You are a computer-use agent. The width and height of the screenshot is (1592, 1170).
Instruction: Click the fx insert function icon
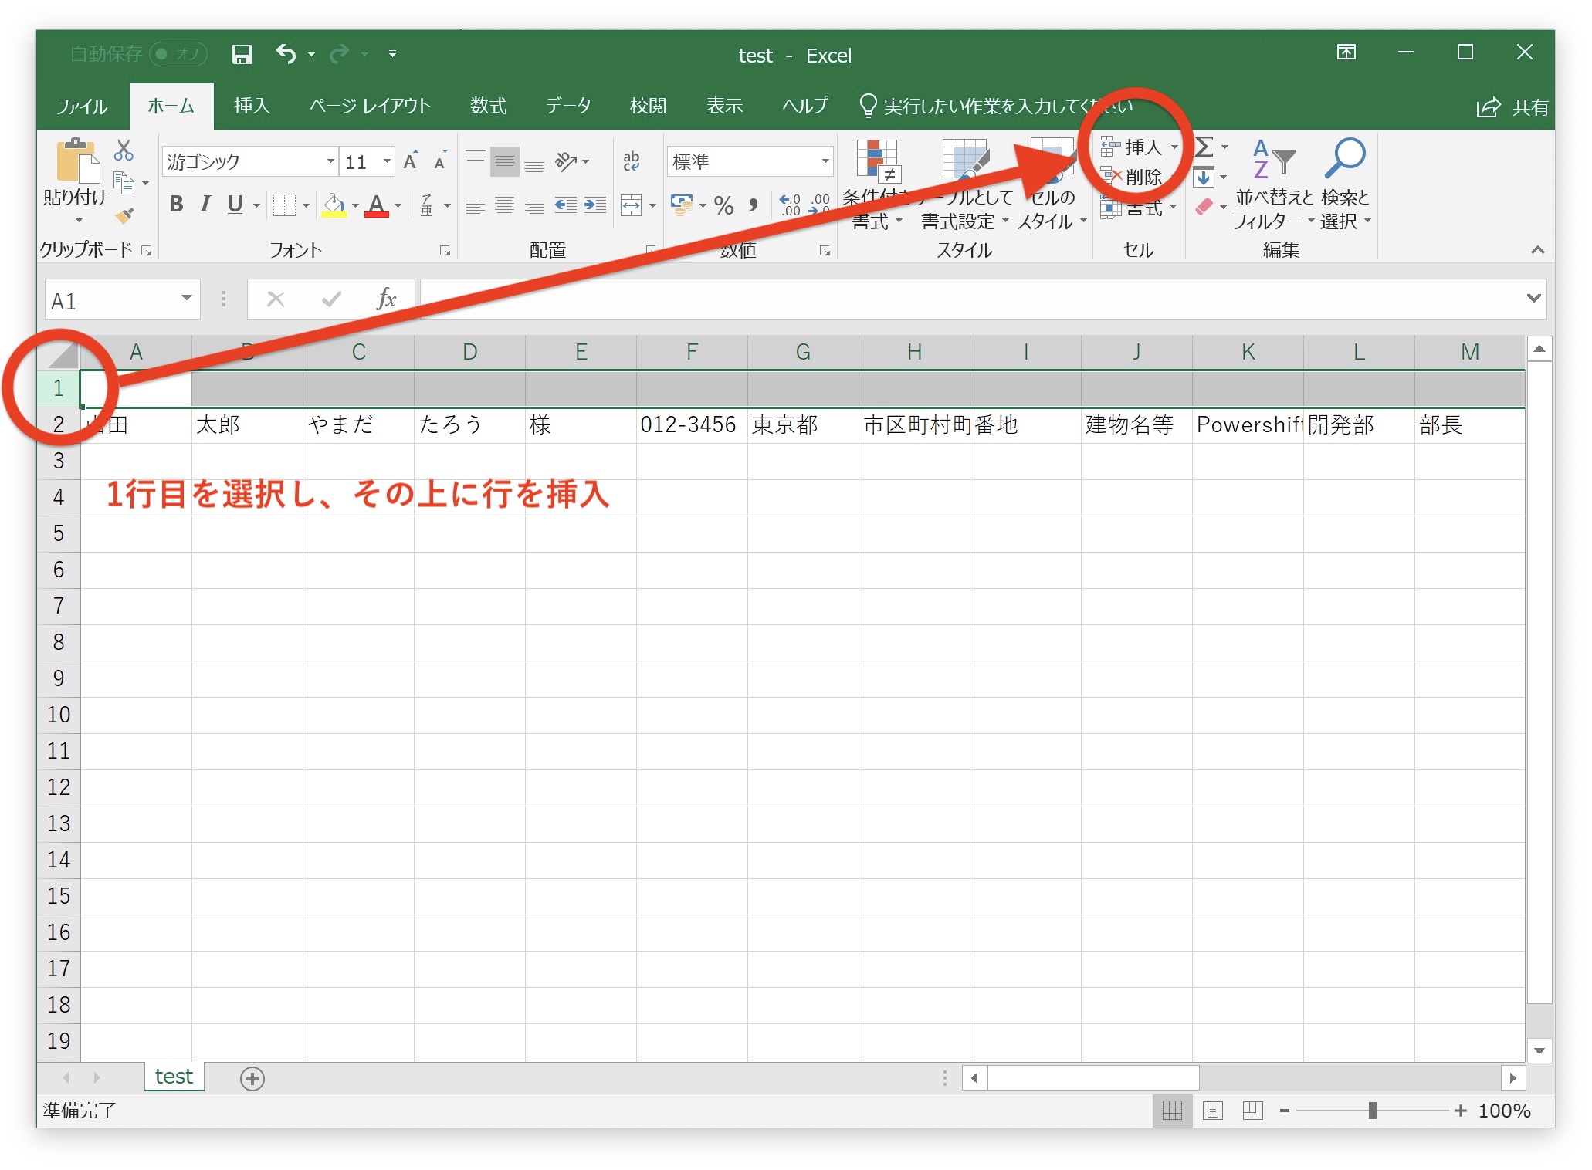386,299
